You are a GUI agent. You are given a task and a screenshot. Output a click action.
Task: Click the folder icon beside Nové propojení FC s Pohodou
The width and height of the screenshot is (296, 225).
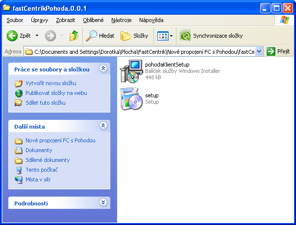19,141
